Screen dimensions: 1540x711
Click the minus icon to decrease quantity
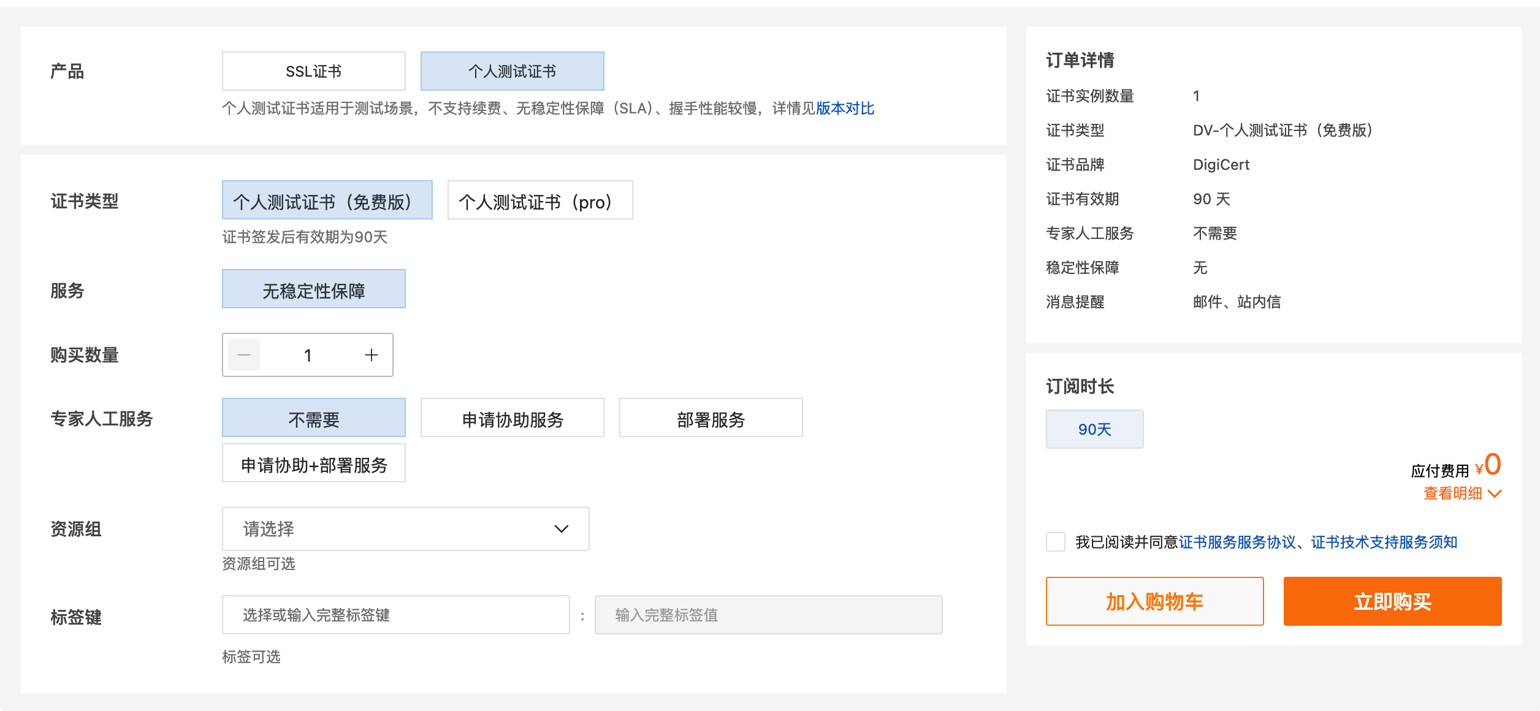244,355
